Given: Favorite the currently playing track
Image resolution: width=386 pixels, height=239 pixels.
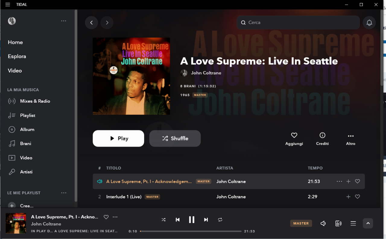Looking at the screenshot, I should coord(106,217).
